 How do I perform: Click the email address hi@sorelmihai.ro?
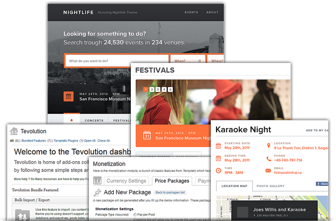pos(288,172)
